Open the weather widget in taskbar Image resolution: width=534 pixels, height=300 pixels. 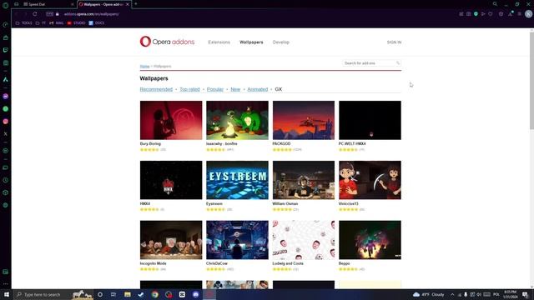tap(428, 294)
